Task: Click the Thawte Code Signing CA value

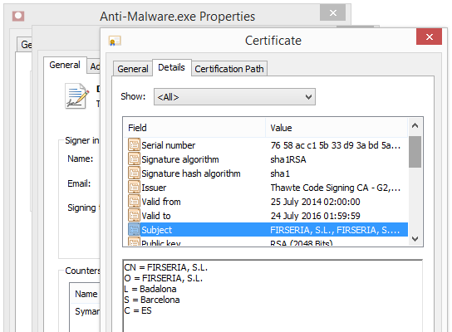Action: [x=335, y=188]
